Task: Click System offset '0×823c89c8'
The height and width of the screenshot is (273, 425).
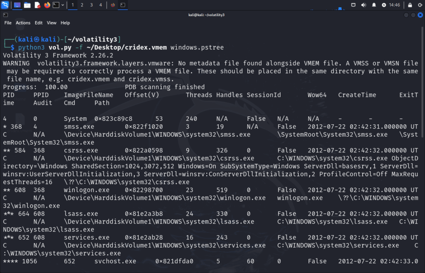Action: click(113, 118)
